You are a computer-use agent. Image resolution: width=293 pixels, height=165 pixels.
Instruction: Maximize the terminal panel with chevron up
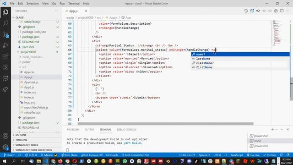coord(282,129)
